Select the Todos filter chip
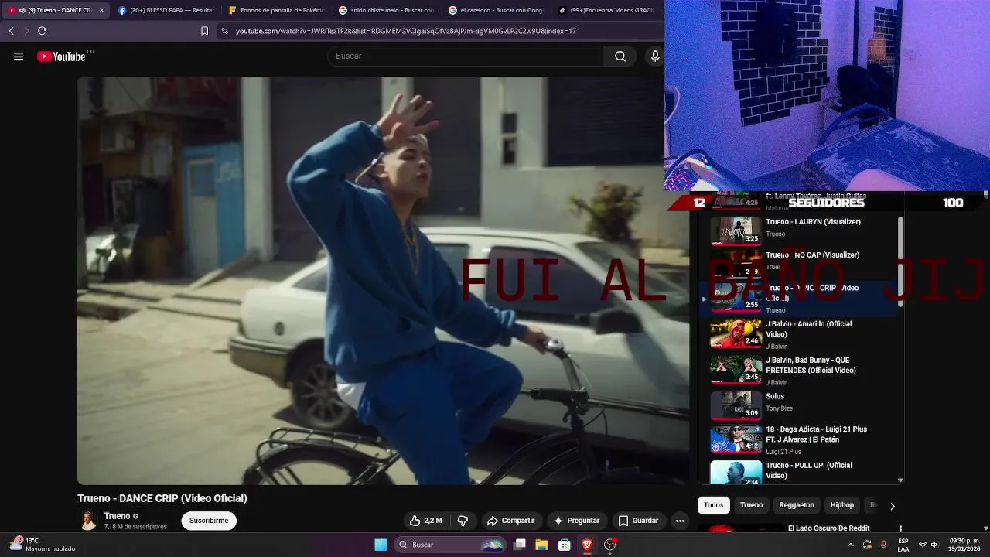 (714, 505)
